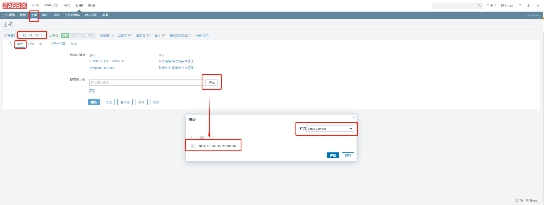The image size is (544, 205).
Task: Open the 资产记录 menu
Action: 51,6
